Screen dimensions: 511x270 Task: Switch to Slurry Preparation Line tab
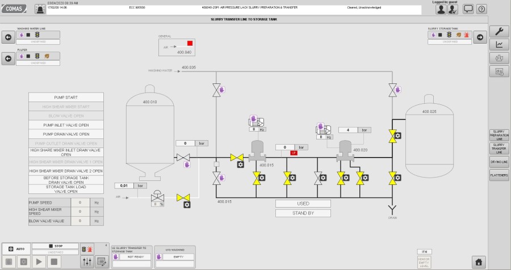click(499, 136)
